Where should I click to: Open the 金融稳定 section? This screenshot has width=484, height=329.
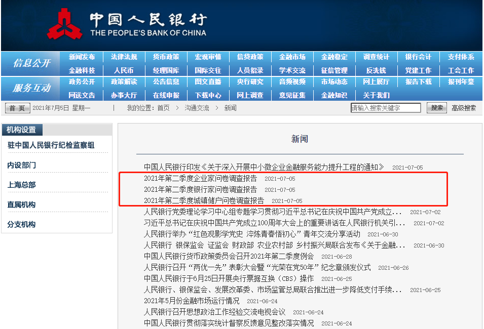pyautogui.click(x=334, y=57)
